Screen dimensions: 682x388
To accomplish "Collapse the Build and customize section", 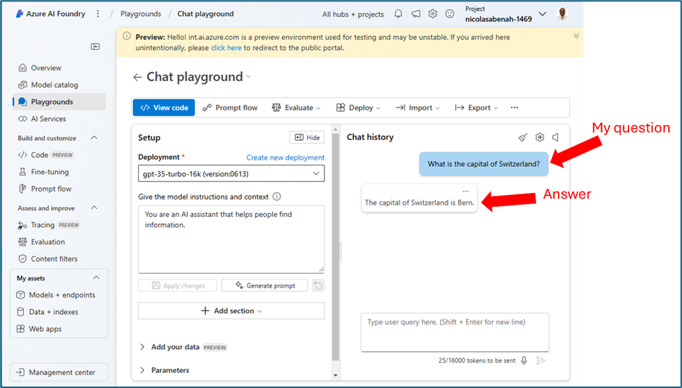I will click(94, 138).
